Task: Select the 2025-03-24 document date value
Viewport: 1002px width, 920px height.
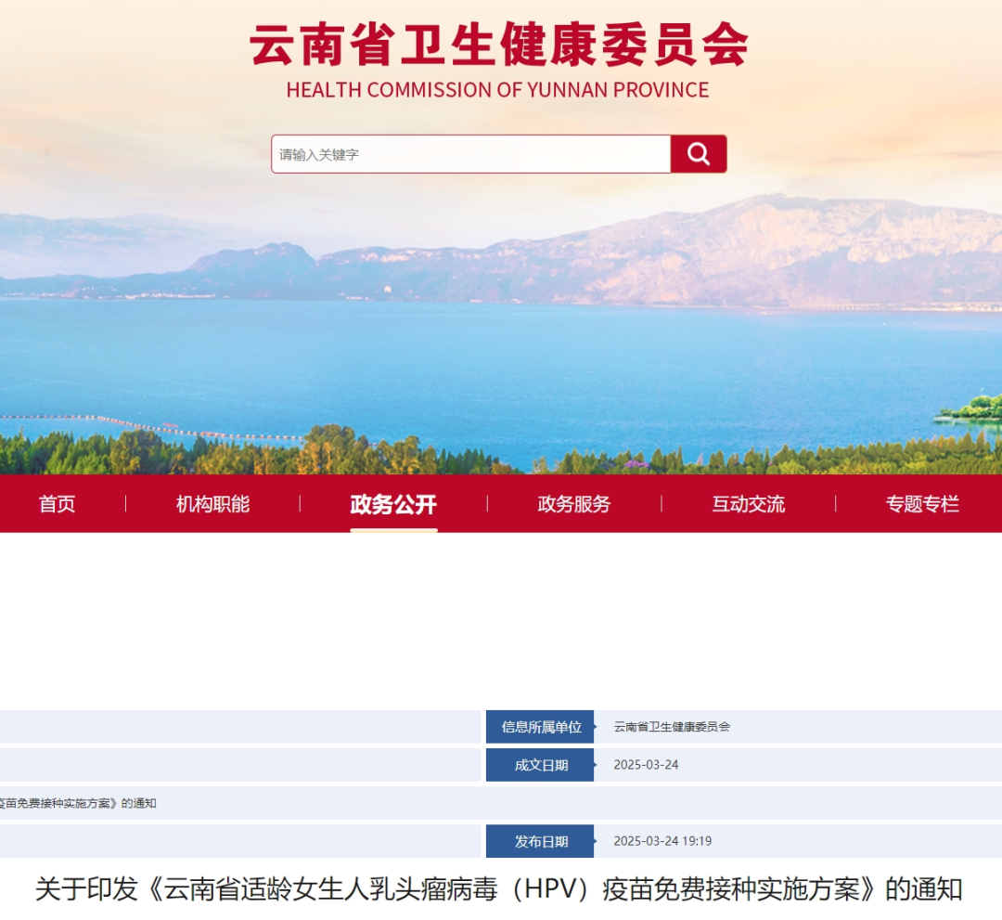Action: pyautogui.click(x=646, y=765)
